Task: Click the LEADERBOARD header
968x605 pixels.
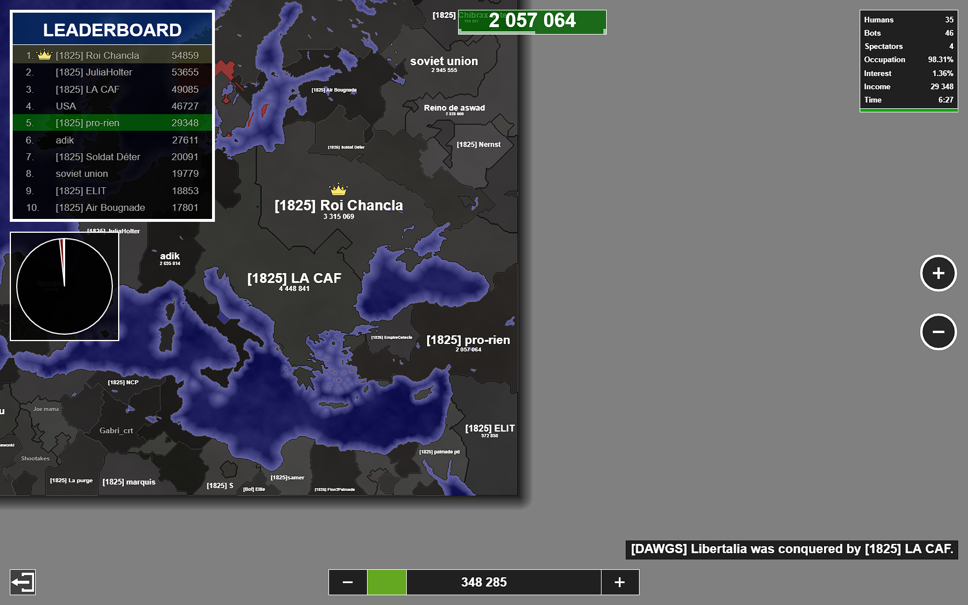Action: [112, 29]
